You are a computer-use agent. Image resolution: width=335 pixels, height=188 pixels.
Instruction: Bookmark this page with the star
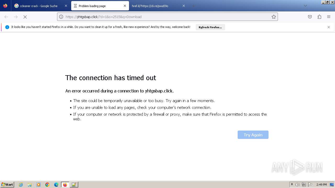(x=274, y=17)
